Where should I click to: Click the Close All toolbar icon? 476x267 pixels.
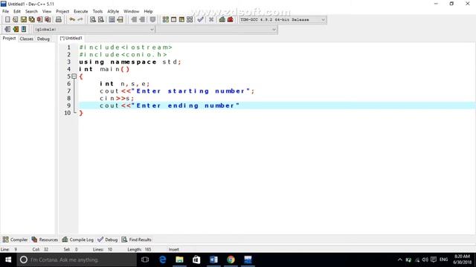(48, 20)
